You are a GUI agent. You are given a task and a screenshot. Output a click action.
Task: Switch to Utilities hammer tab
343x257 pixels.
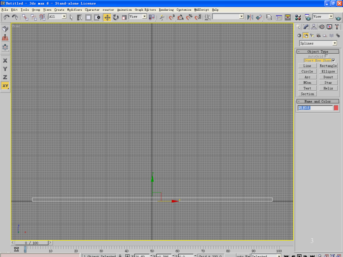coord(337,27)
